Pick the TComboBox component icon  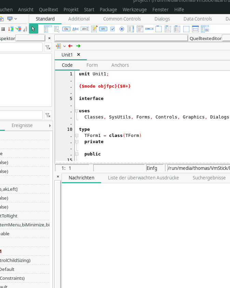coord(140,29)
